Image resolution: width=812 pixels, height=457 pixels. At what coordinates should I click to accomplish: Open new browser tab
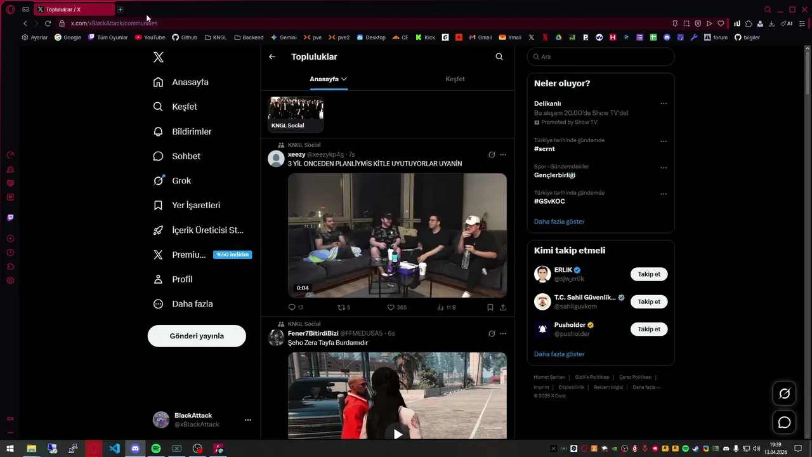click(x=121, y=10)
